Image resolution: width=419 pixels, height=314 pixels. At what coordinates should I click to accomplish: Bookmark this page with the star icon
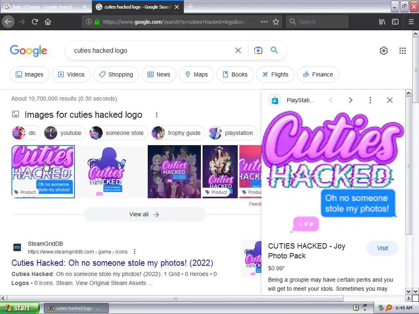point(276,22)
